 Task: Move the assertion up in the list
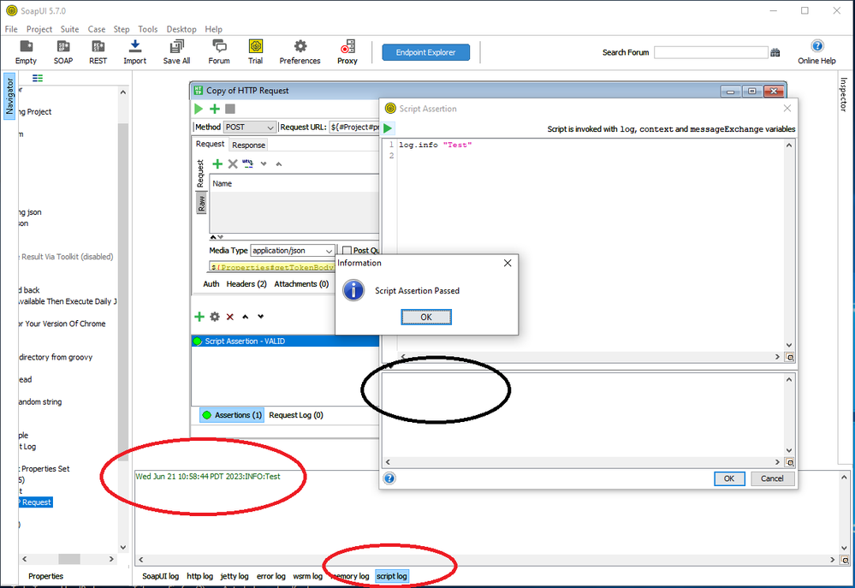[x=246, y=317]
